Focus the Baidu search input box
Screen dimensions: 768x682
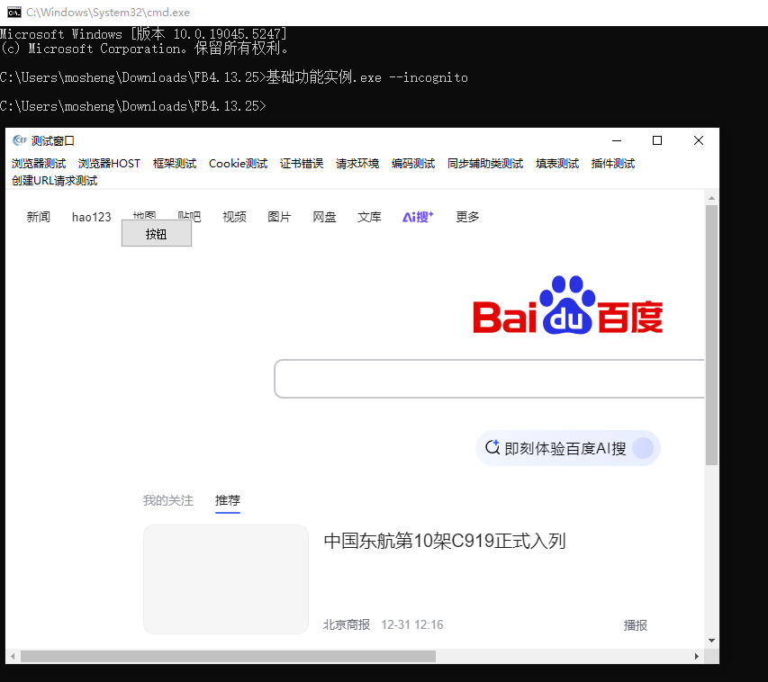(x=489, y=379)
